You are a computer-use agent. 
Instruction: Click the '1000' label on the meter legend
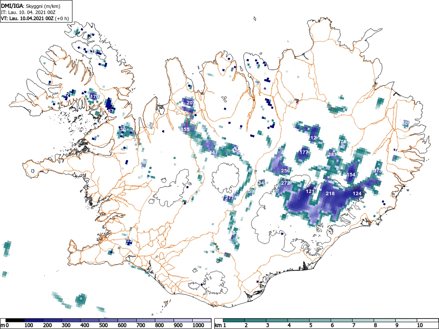coord(198,325)
